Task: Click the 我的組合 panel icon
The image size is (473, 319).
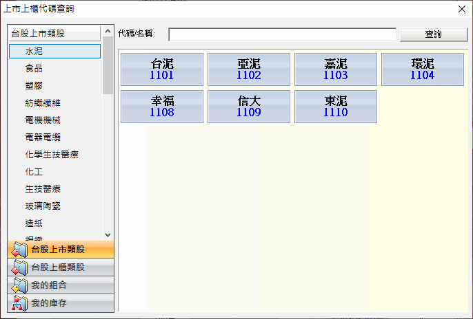Action: coord(19,285)
